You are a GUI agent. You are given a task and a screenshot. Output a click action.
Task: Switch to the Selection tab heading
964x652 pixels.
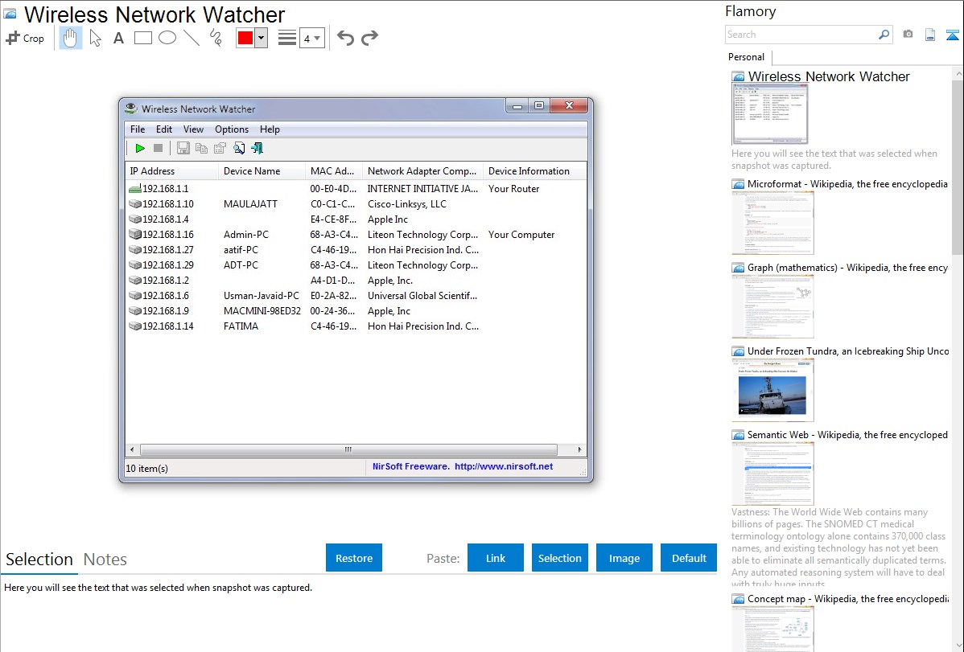coord(39,560)
